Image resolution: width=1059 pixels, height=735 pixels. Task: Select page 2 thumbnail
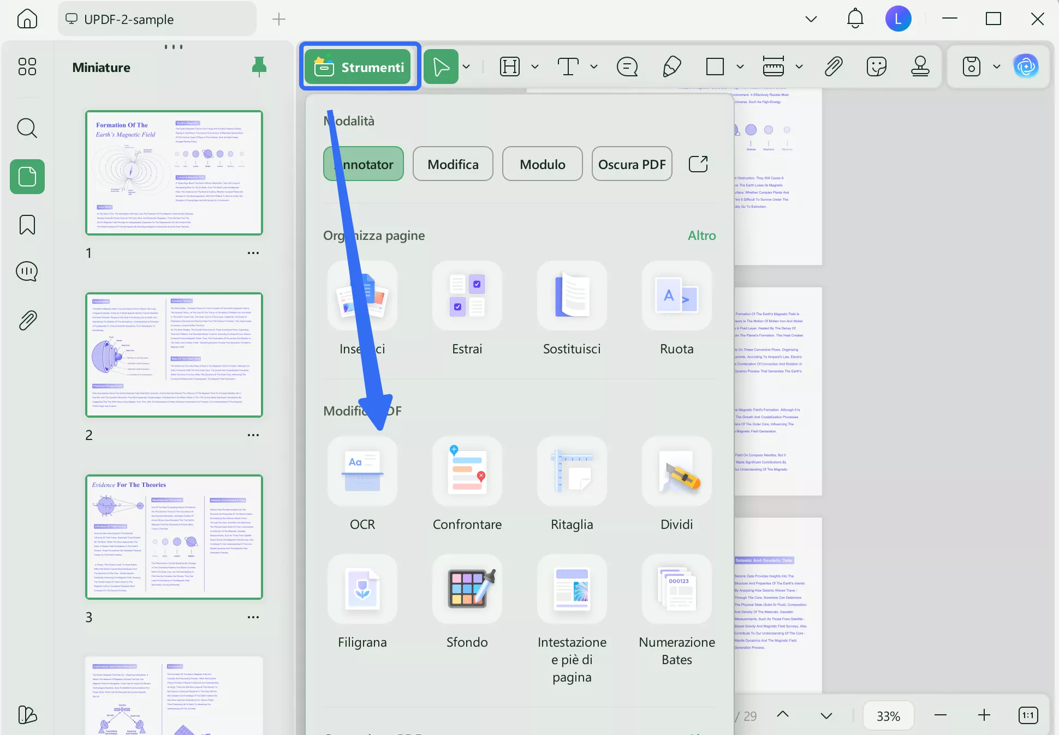click(174, 355)
